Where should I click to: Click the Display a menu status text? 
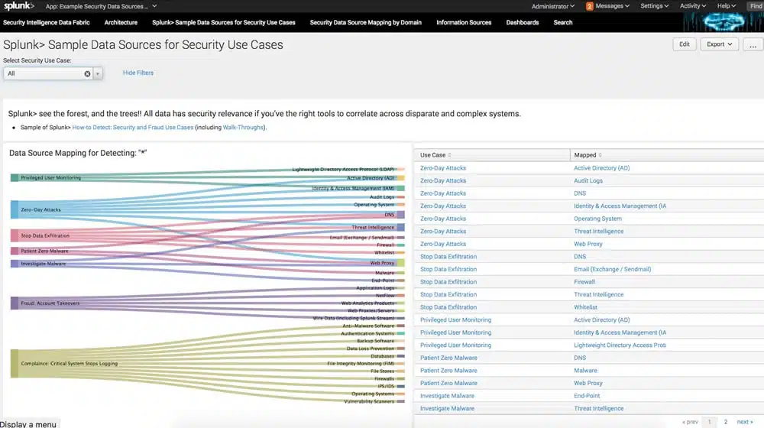(28, 424)
